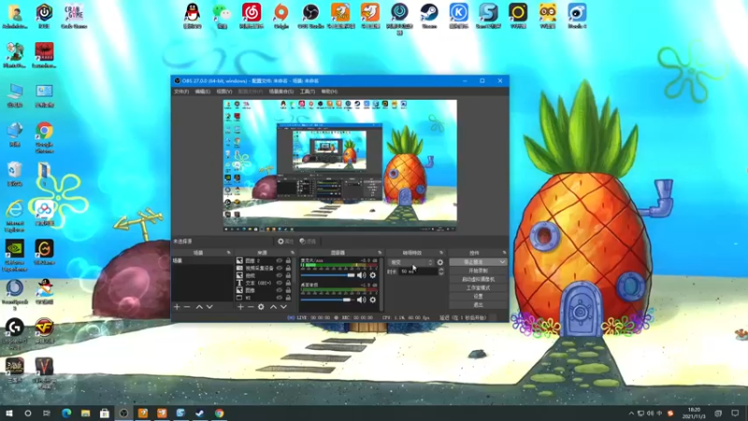The width and height of the screenshot is (748, 421).
Task: Open Internet Explorer desktop icon
Action: tap(15, 216)
